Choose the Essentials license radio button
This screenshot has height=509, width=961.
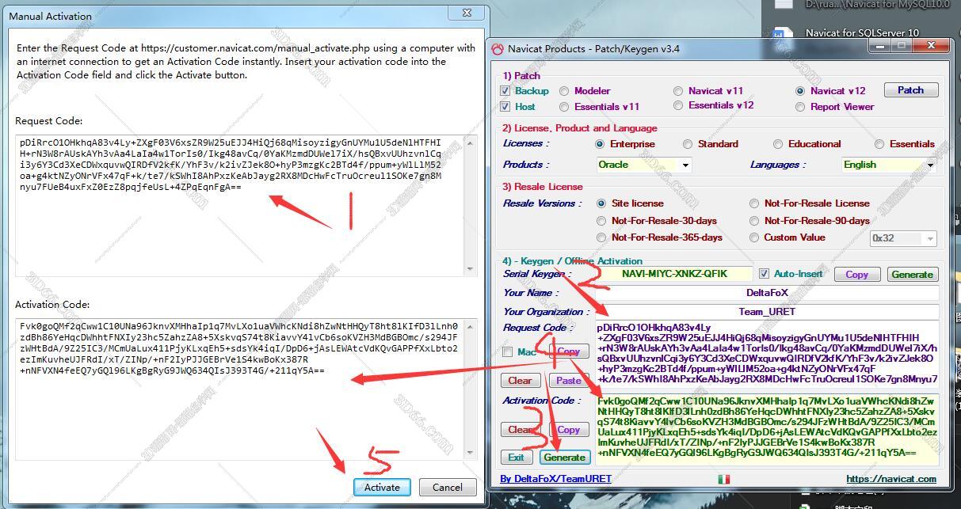879,144
